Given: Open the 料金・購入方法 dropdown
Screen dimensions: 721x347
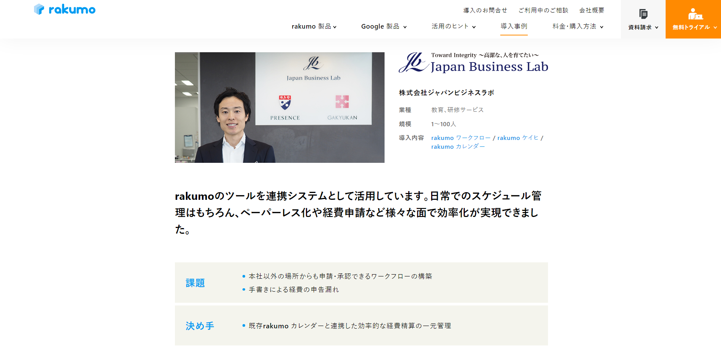Looking at the screenshot, I should click(578, 26).
